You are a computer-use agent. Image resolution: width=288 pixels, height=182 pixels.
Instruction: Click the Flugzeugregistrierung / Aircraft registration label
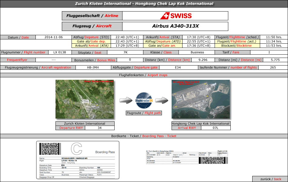(x=38, y=67)
